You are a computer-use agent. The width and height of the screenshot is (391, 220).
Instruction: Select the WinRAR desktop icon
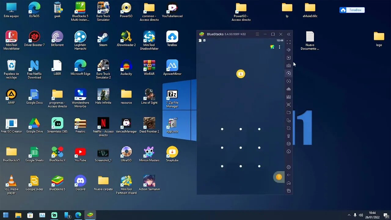point(149,68)
